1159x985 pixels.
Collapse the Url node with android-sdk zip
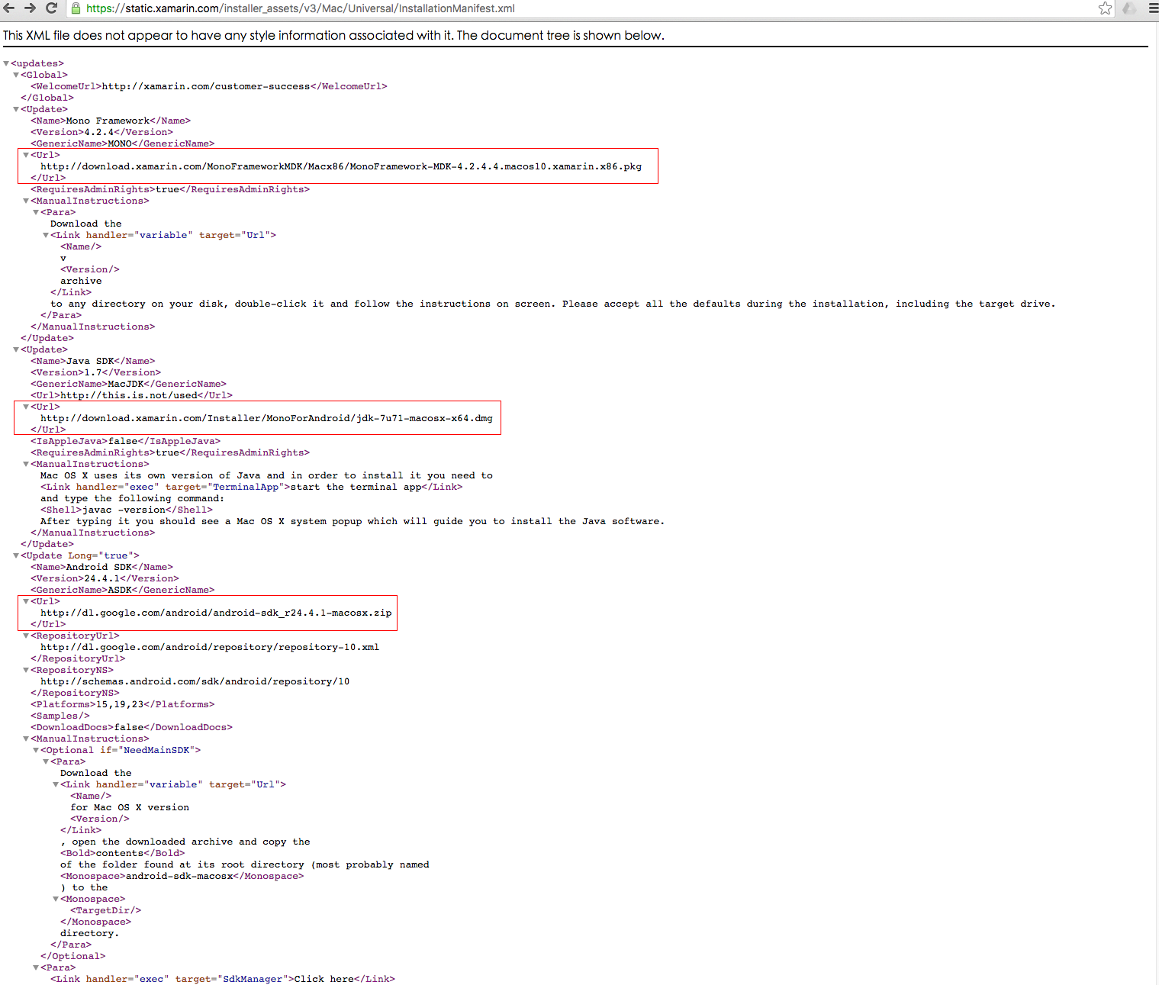[27, 602]
